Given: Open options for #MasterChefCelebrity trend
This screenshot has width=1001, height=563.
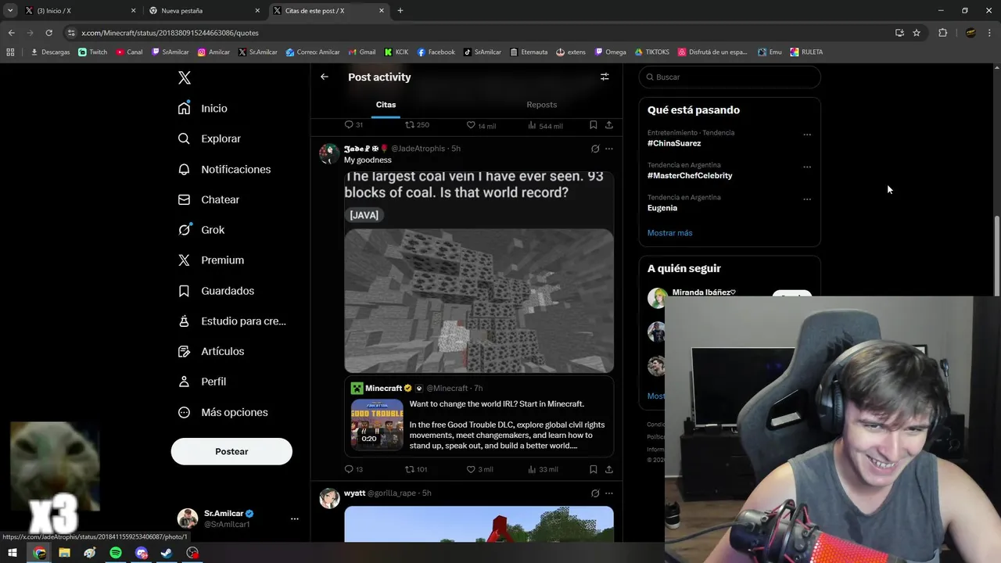Looking at the screenshot, I should pos(807,167).
